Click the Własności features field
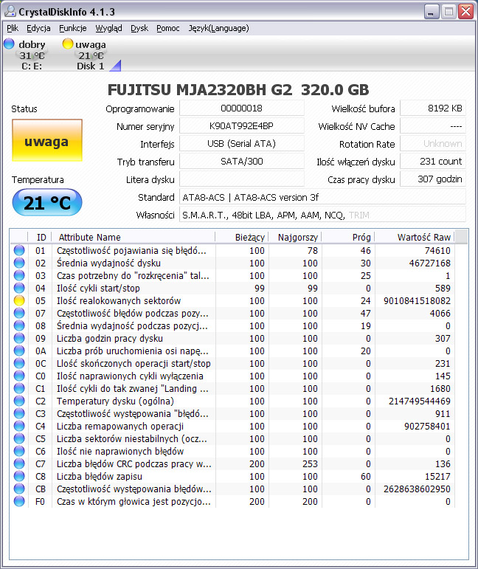Viewport: 478px width, 569px height. [322, 215]
